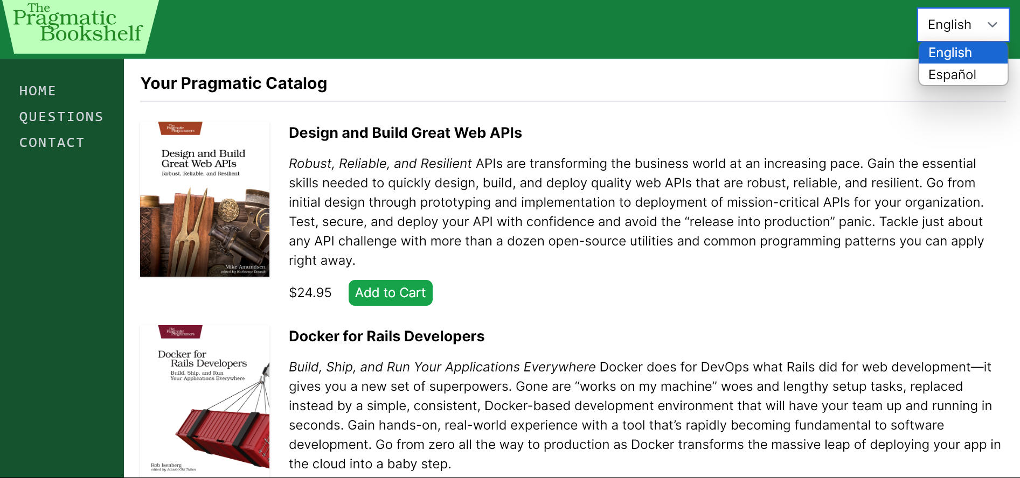Click the $24.95 price label

tap(310, 293)
